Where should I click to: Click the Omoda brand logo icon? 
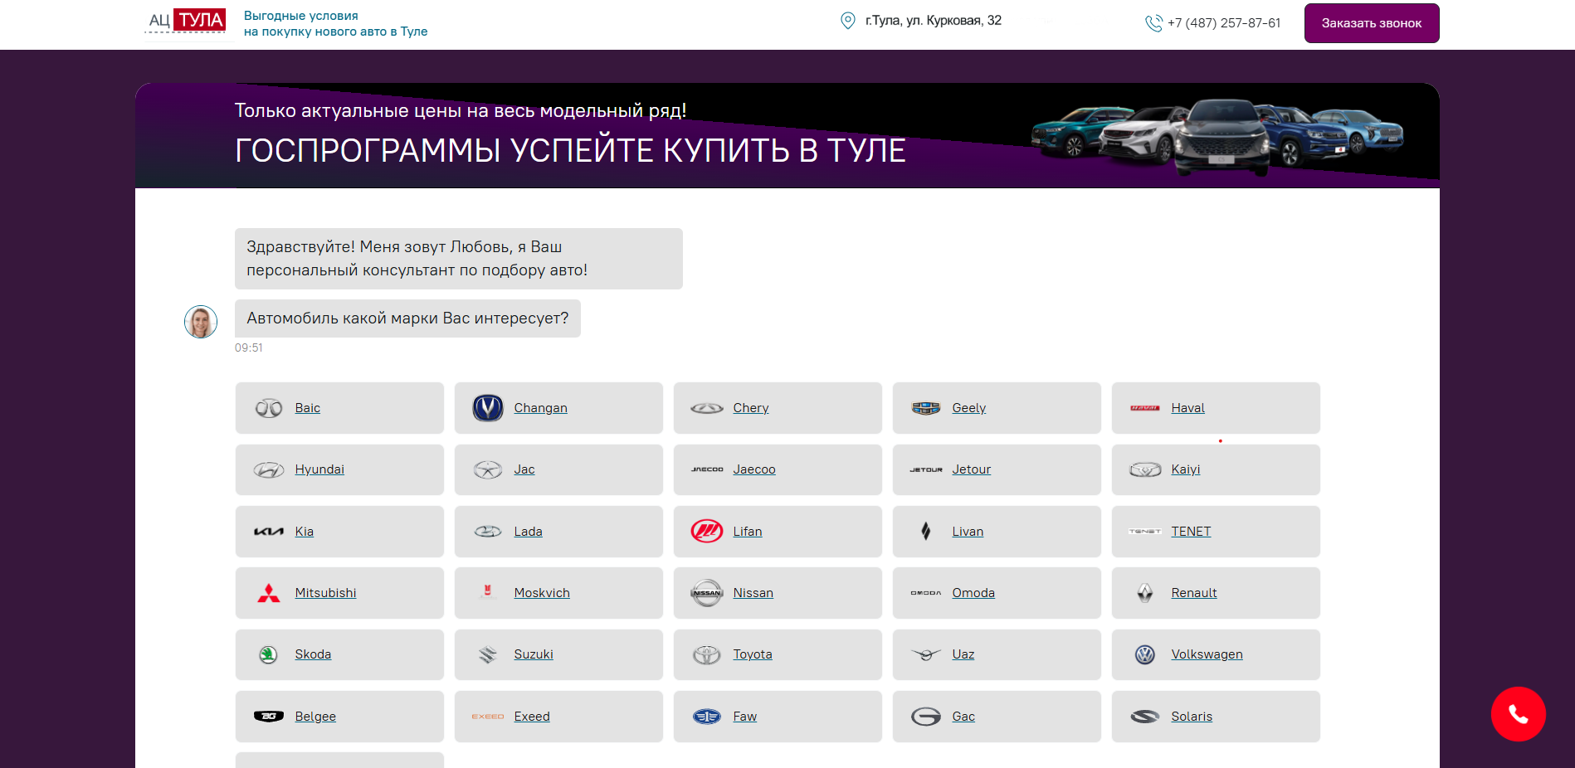(926, 593)
